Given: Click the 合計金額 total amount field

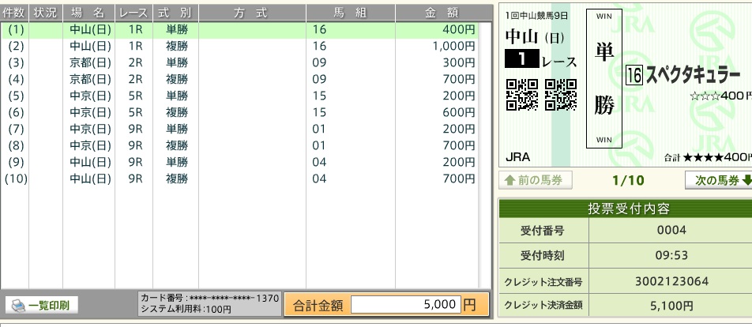Looking at the screenshot, I should click(406, 305).
